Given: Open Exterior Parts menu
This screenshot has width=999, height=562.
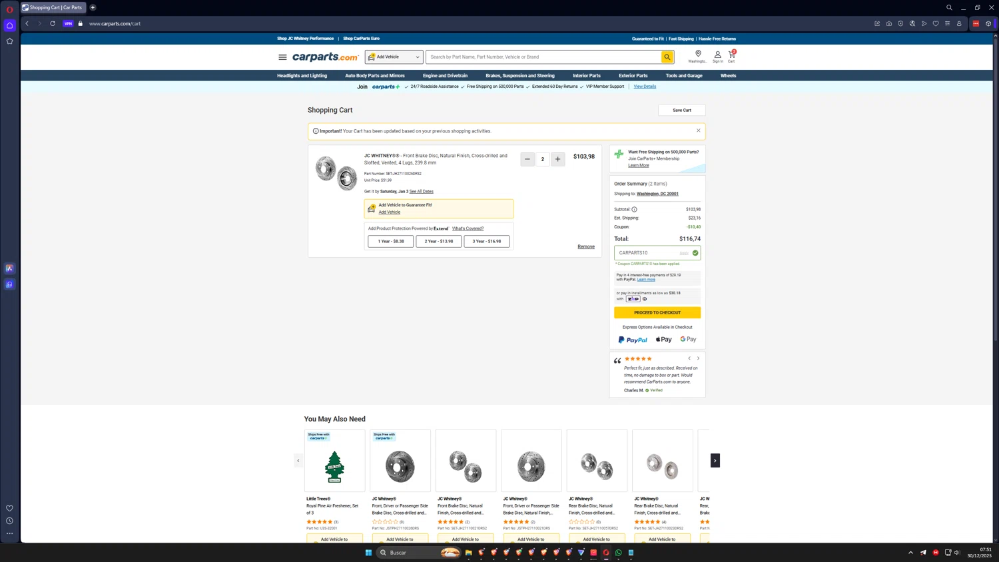Looking at the screenshot, I should click(633, 76).
